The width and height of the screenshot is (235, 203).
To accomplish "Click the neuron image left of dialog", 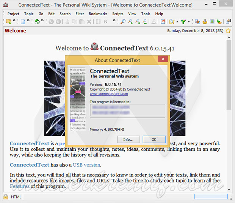I will (x=55, y=98).
